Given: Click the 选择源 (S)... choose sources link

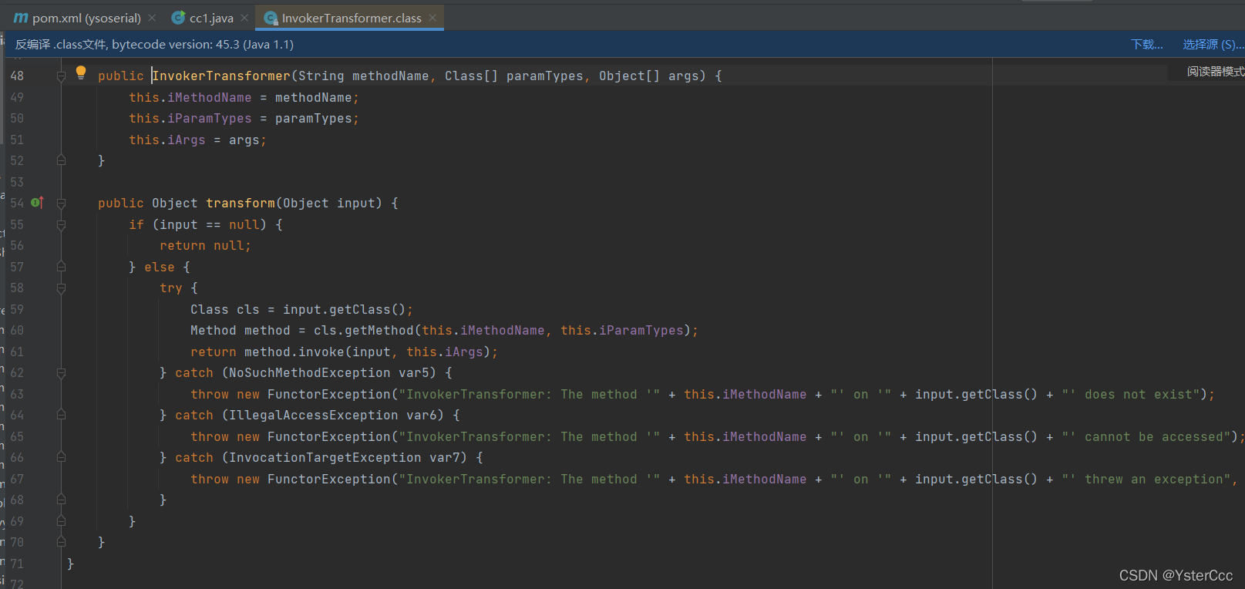Looking at the screenshot, I should [x=1213, y=45].
